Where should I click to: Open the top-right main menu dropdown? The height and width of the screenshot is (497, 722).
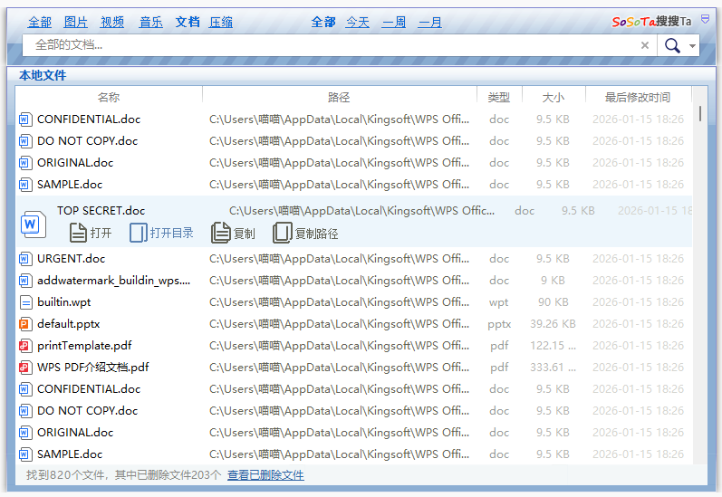coord(706,19)
